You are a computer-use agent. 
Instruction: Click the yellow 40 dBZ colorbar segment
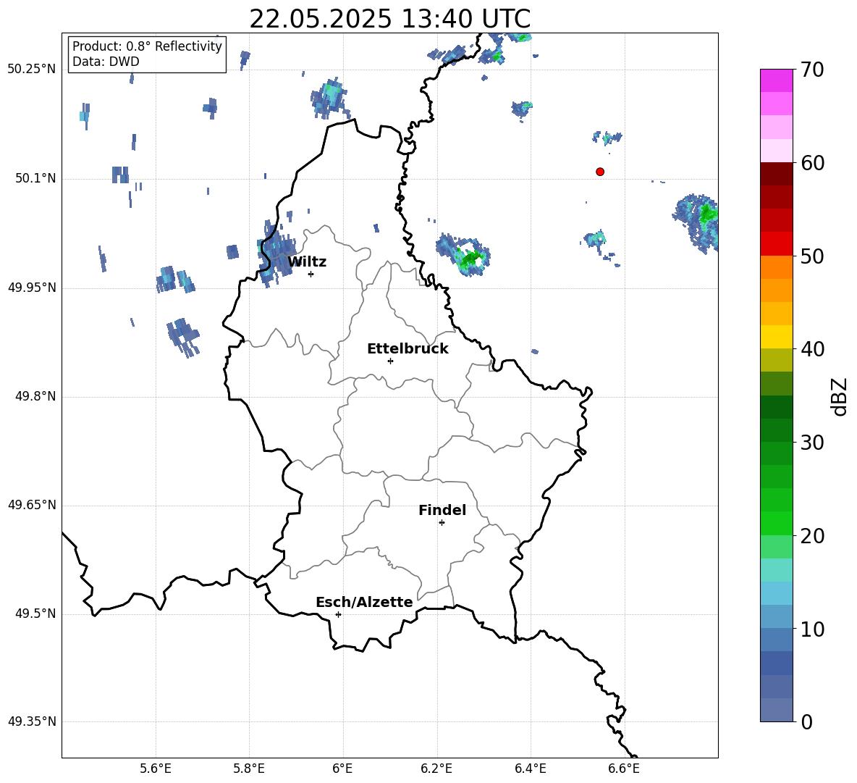coord(777,338)
